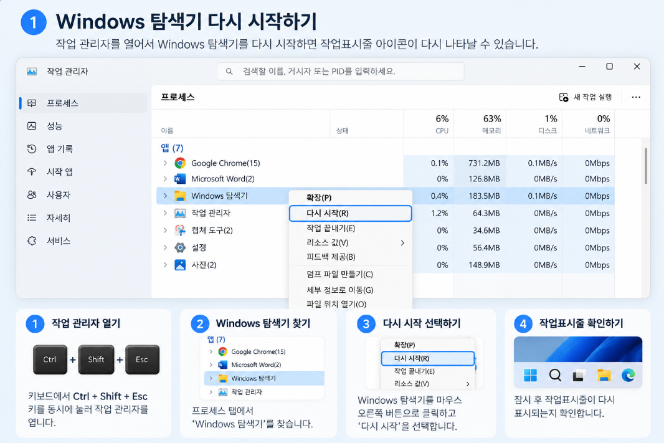Choose 작업 끝내기(E) in step 3 panel menu

(x=428, y=371)
